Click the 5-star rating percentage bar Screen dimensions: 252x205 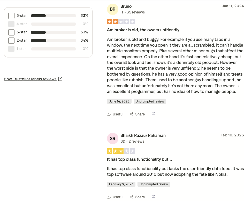(53, 16)
